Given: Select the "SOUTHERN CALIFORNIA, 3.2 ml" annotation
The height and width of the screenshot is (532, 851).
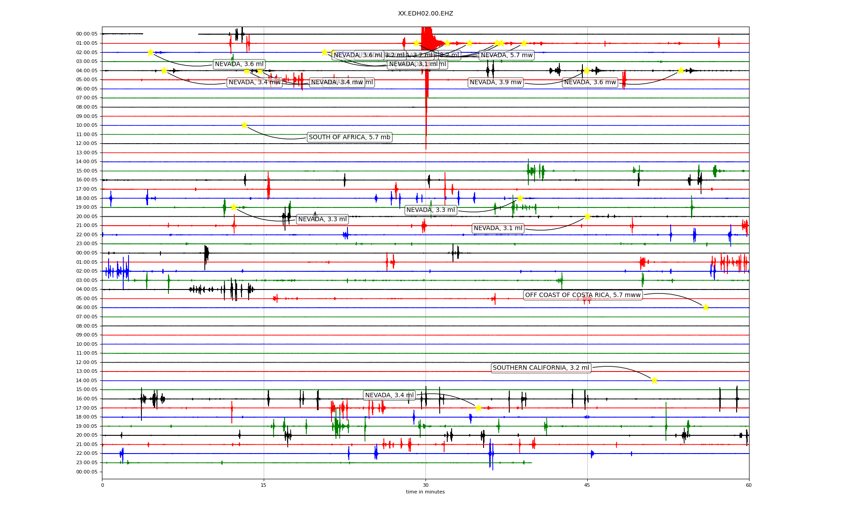Looking at the screenshot, I should click(x=541, y=368).
